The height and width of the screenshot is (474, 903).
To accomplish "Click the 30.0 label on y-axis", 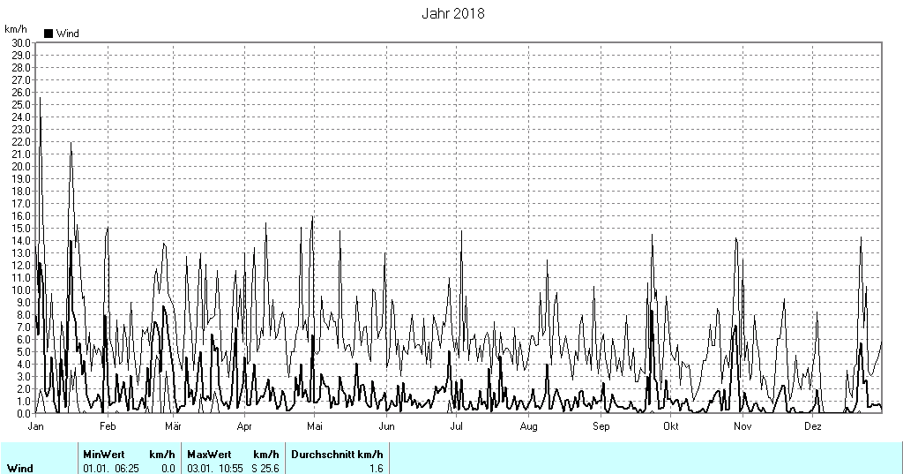I will [x=21, y=42].
